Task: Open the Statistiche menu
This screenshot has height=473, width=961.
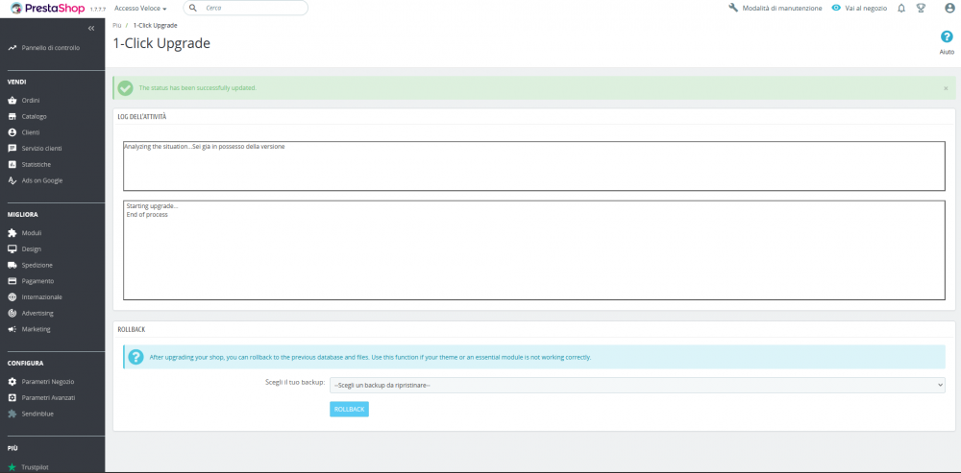Action: (37, 165)
